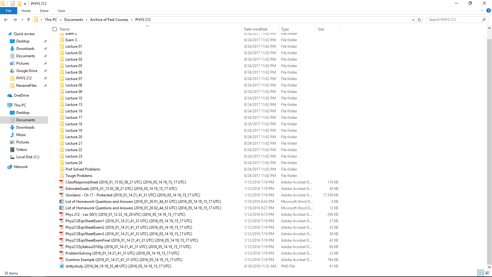492x277 pixels.
Task: Go up one folder level arrow
Action: click(29, 20)
